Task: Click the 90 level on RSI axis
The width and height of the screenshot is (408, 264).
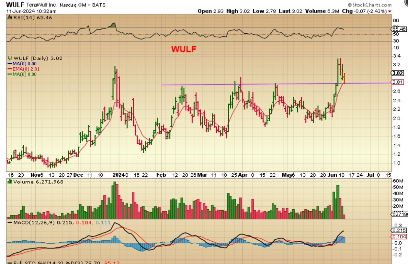Action: (396, 20)
